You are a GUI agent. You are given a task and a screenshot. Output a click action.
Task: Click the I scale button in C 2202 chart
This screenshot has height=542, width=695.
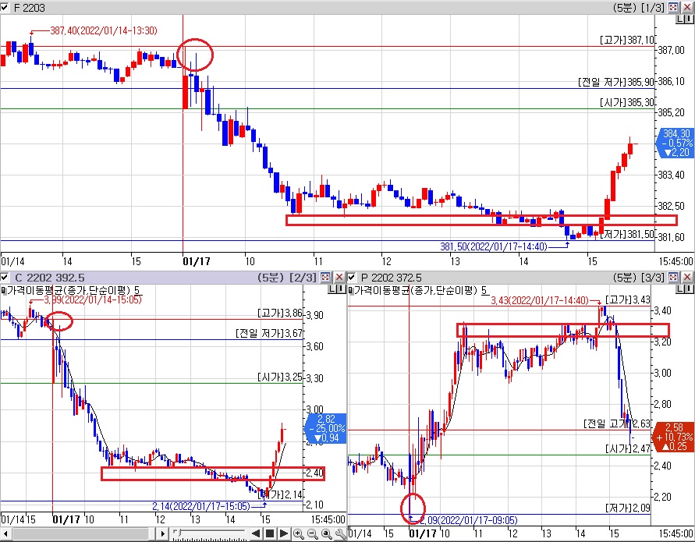342,289
